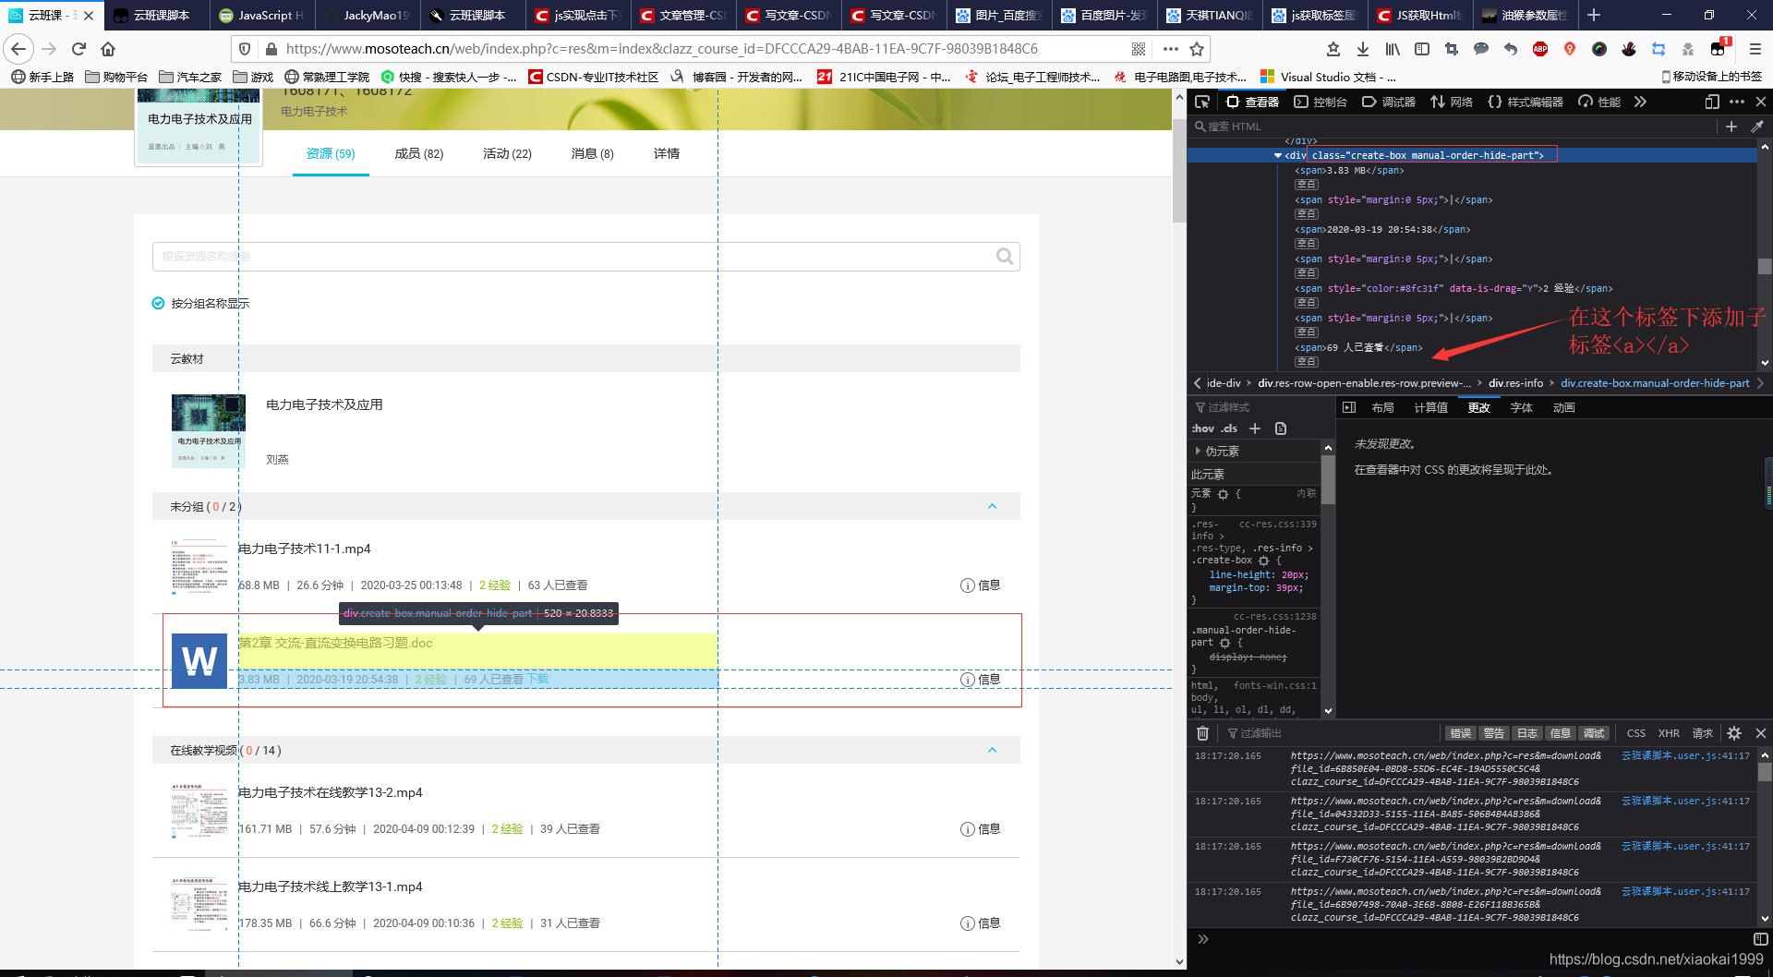Viewport: 1773px width, 977px height.
Task: Toggle the three-pane inspector layout icon
Action: (1349, 407)
